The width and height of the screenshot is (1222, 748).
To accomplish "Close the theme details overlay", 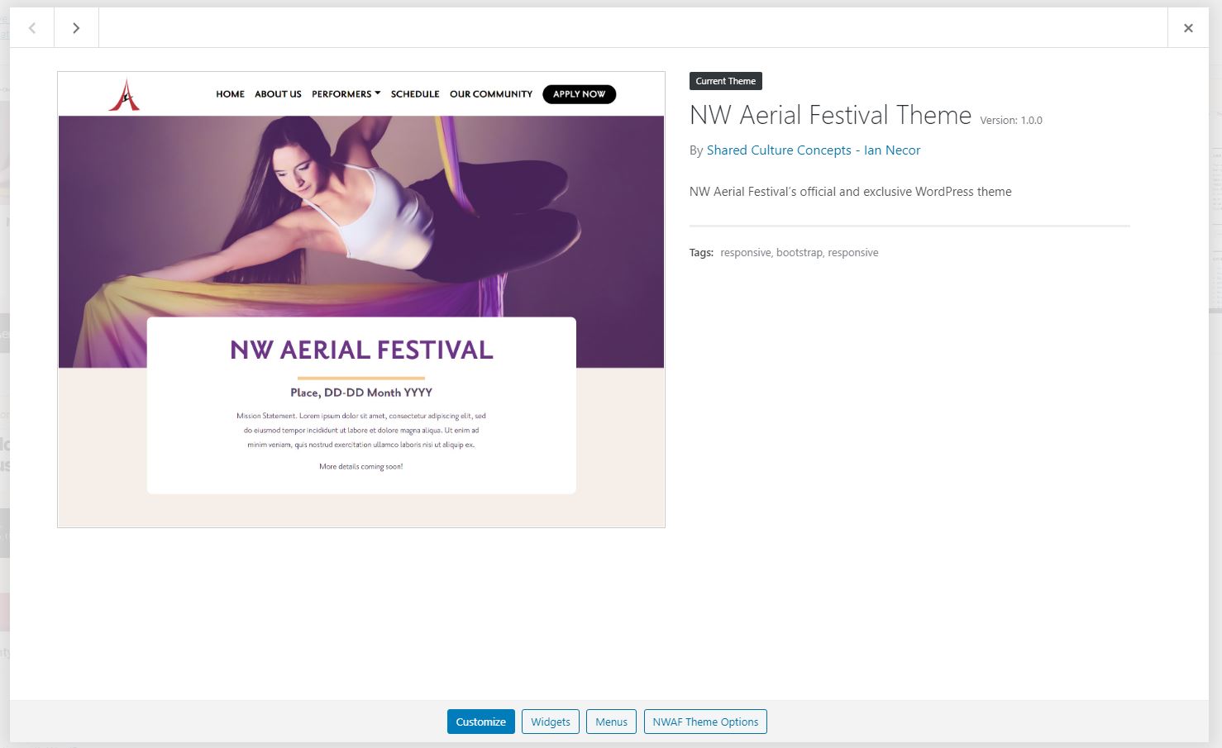I will [x=1188, y=28].
